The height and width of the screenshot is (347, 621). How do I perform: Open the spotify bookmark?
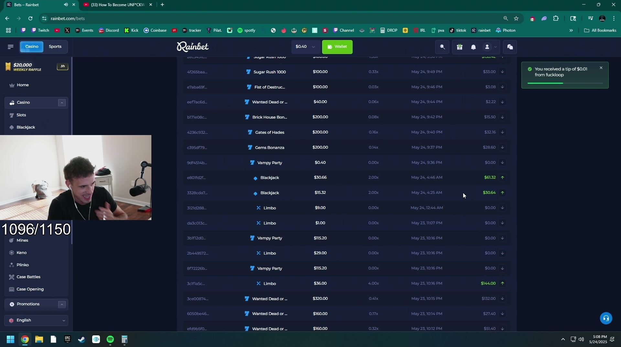click(246, 30)
